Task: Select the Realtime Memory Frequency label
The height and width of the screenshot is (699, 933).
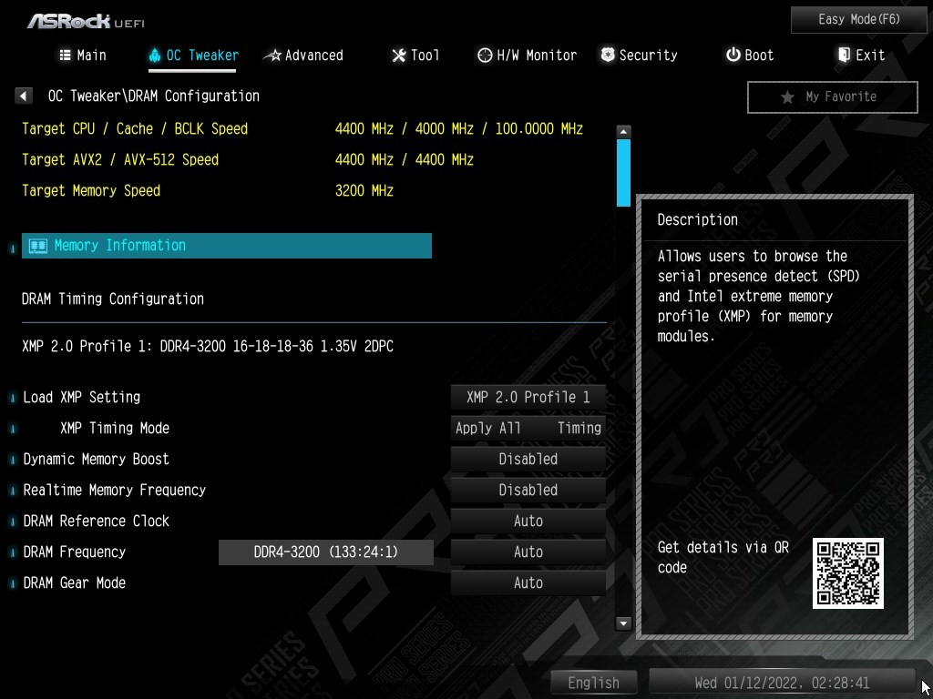Action: point(114,490)
